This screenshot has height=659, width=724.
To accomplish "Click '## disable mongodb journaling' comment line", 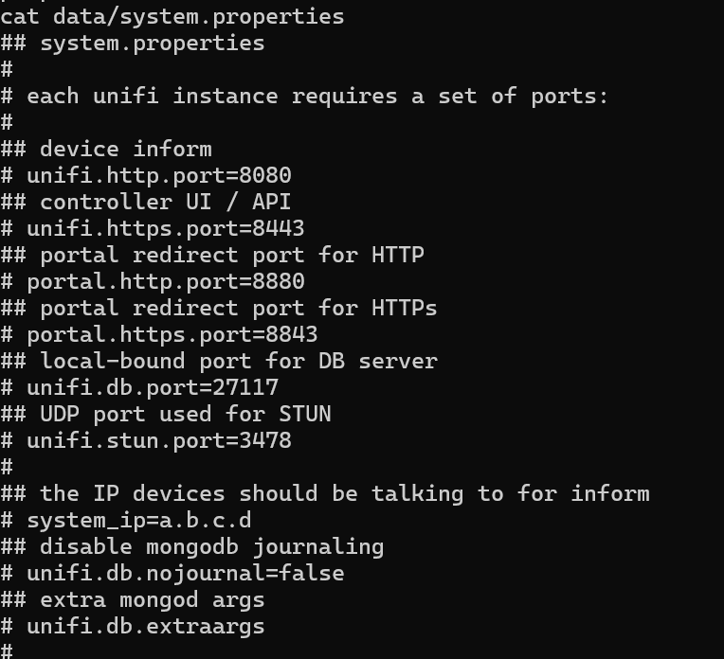I will pos(192,546).
